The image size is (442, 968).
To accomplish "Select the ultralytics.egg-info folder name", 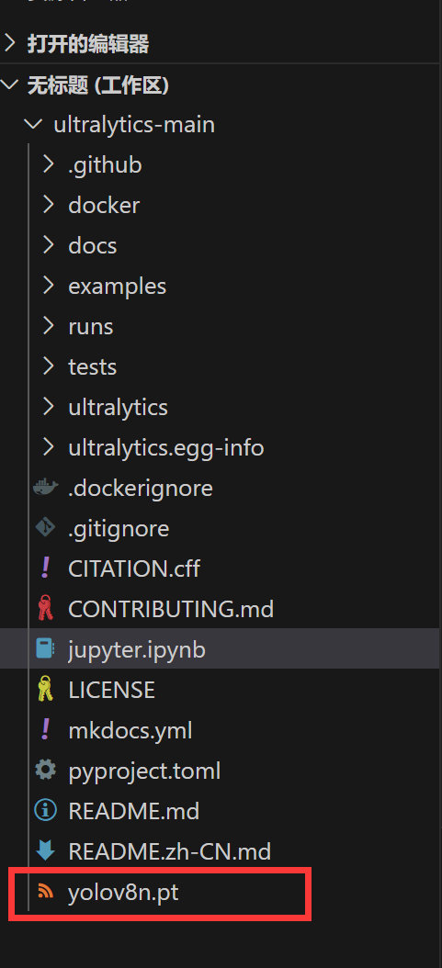I will [x=166, y=447].
